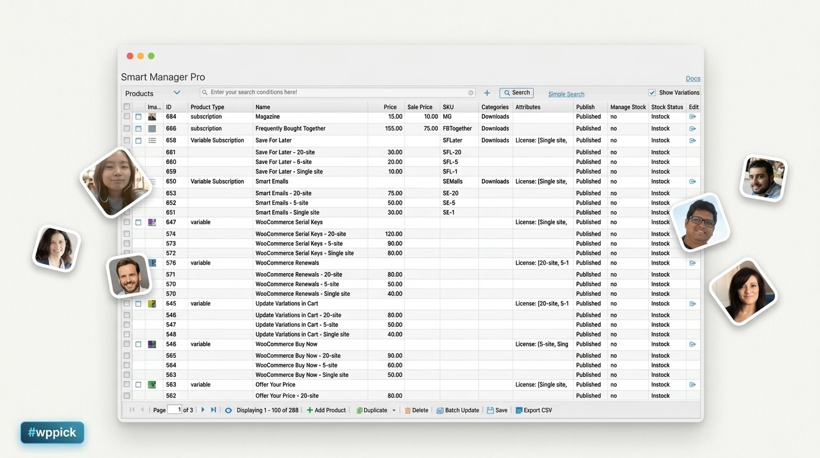The height and width of the screenshot is (458, 820).
Task: Select checkbox for WooCommerce Serial Keys row
Action: tap(127, 222)
